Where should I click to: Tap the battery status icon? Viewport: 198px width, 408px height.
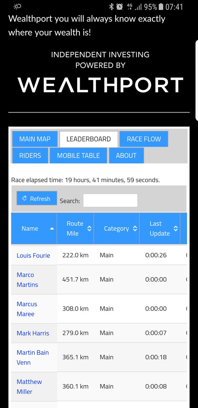click(x=161, y=7)
